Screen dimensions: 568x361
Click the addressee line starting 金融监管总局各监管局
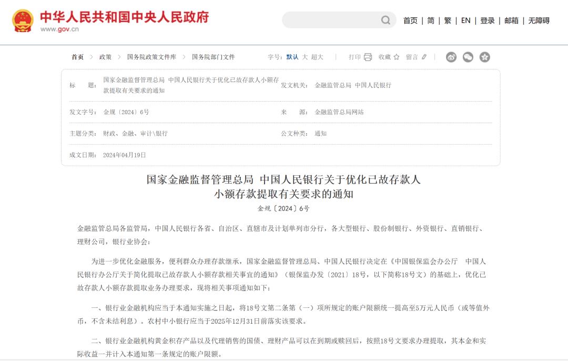[281, 235]
